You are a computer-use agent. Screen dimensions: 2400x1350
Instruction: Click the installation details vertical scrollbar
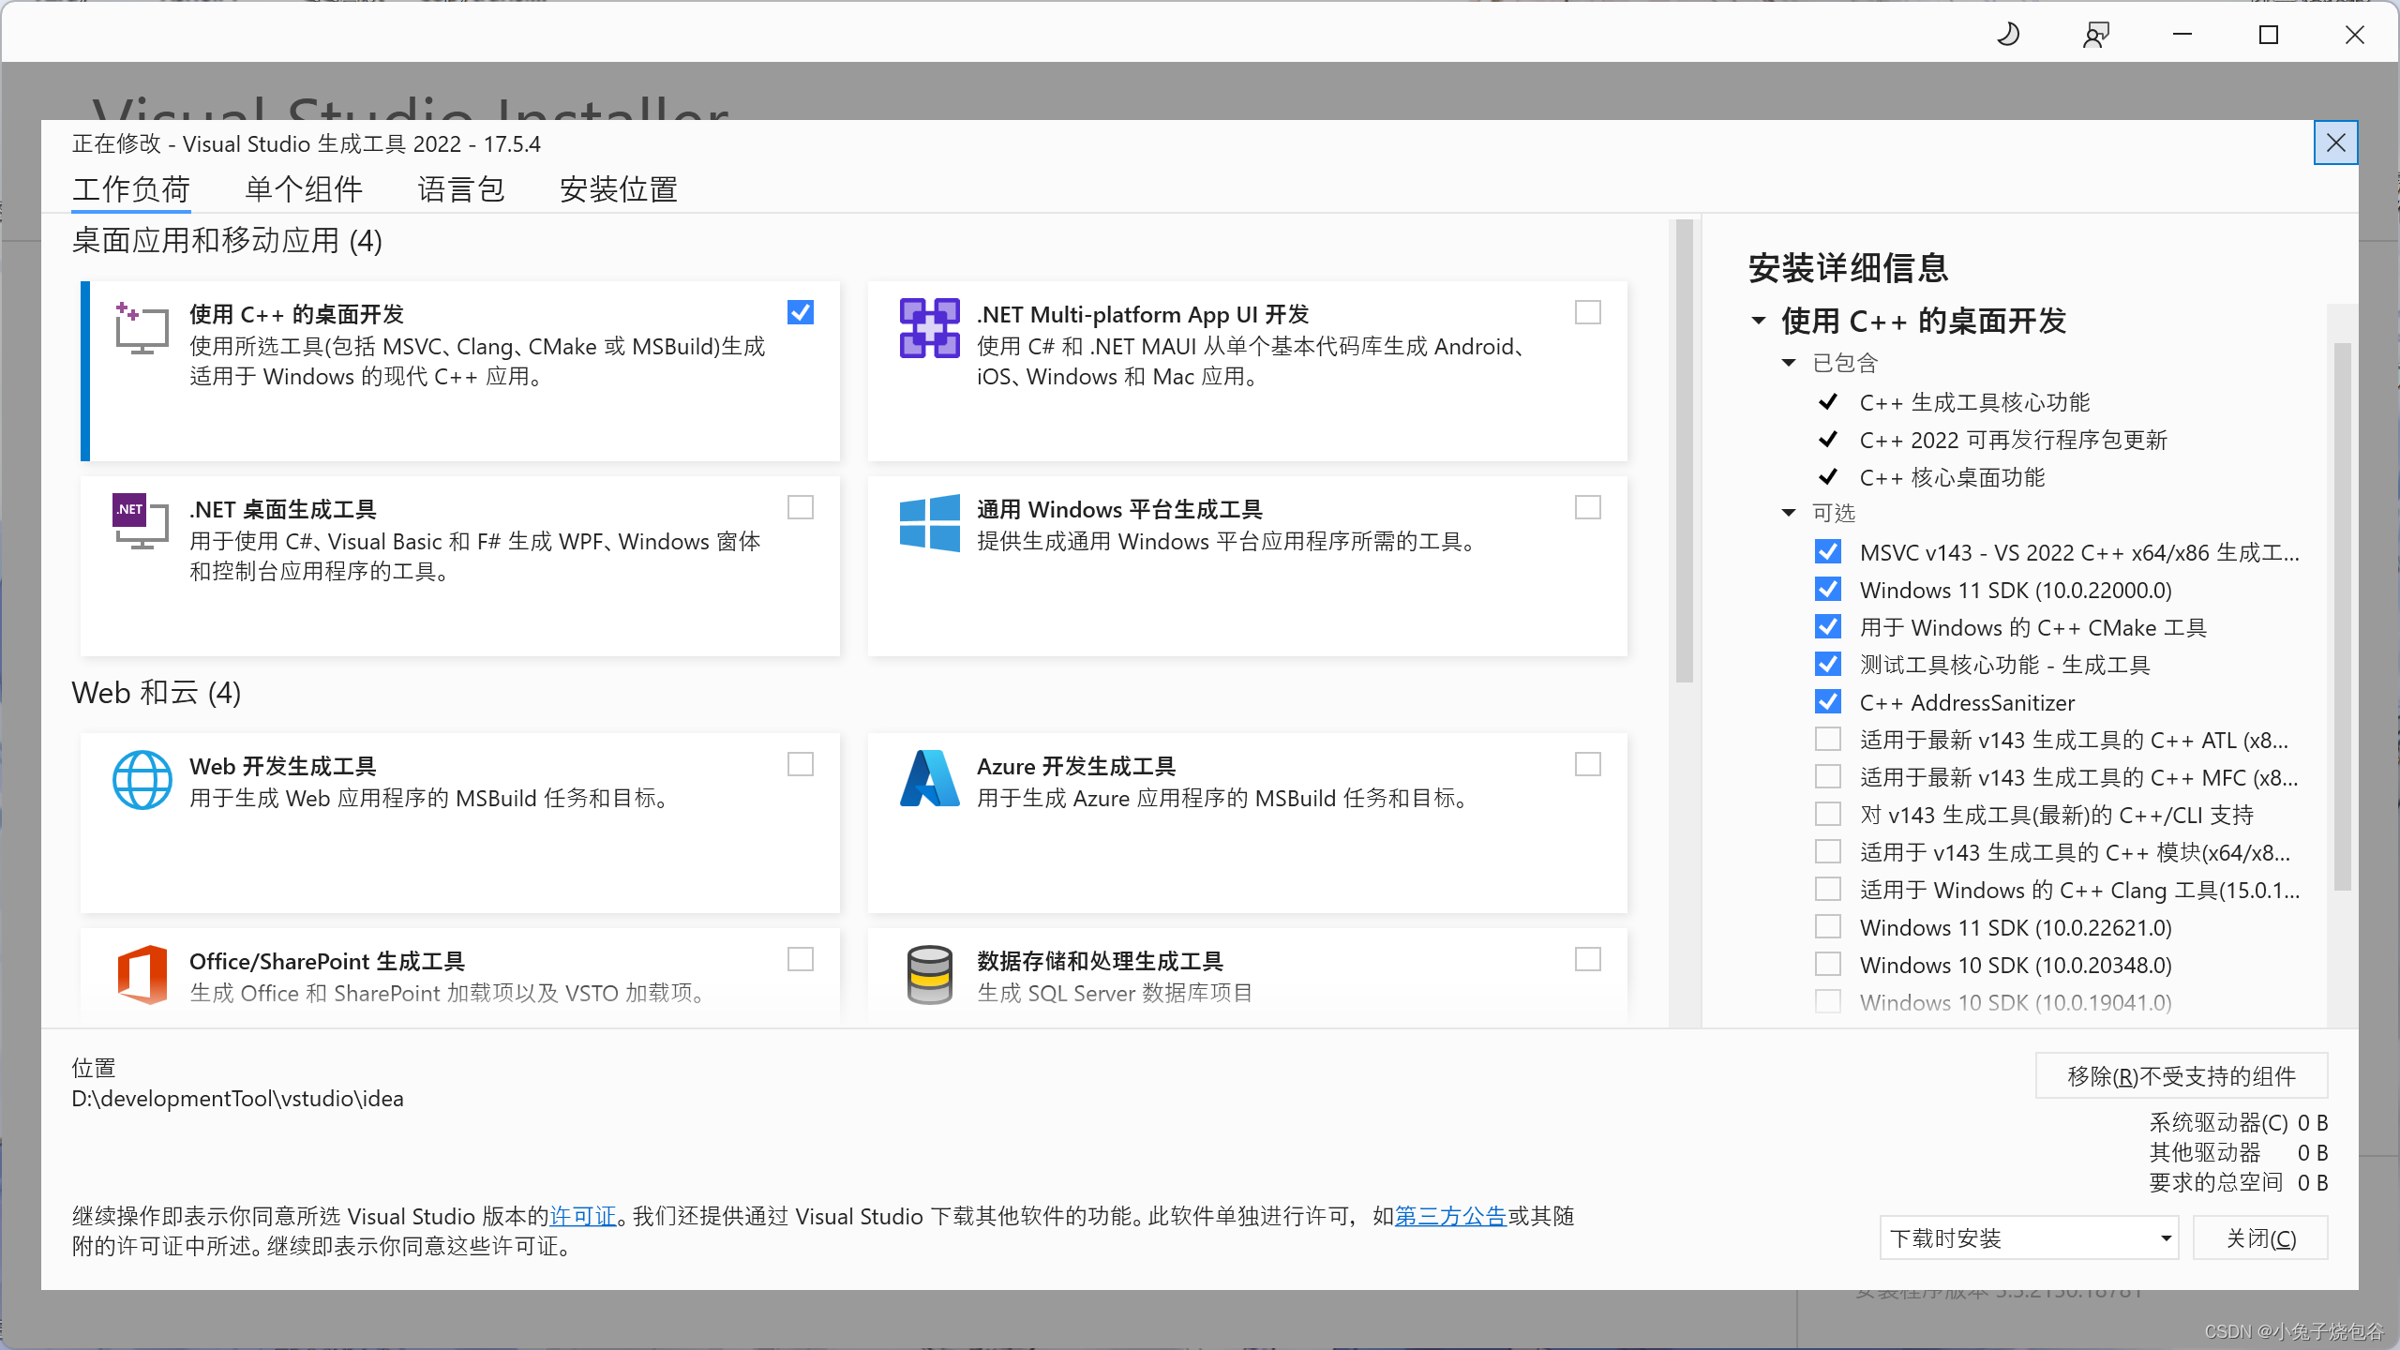[x=2342, y=617]
